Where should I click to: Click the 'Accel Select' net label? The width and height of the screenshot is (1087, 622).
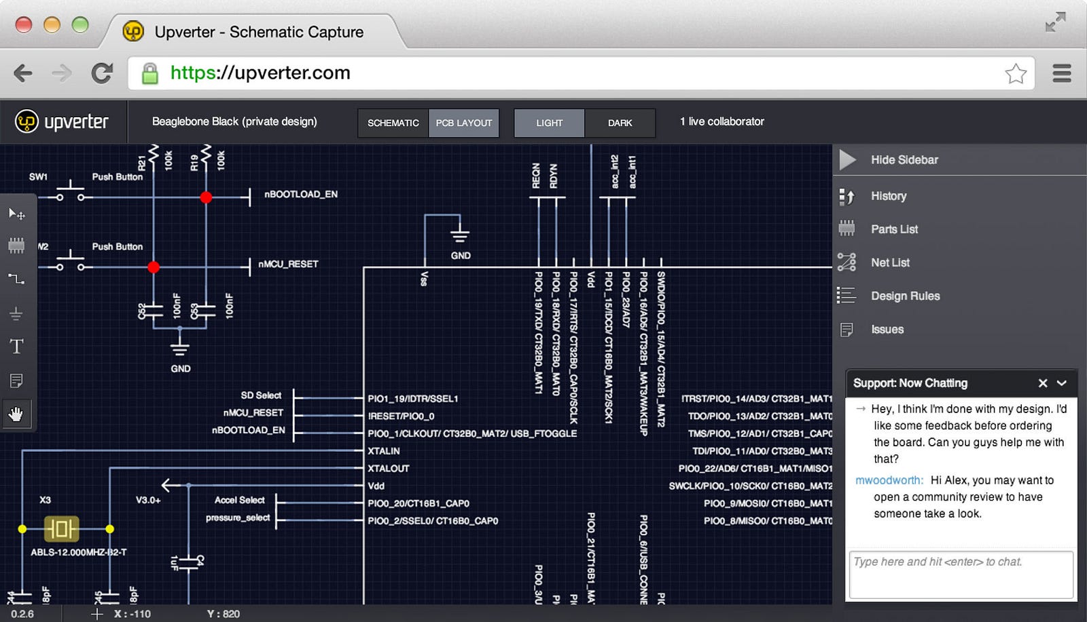[240, 500]
